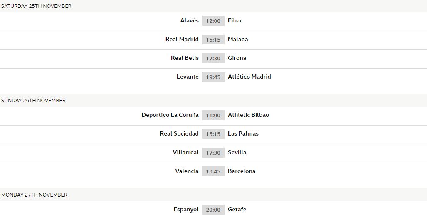
Task: Click the Alavés team name
Action: point(189,20)
